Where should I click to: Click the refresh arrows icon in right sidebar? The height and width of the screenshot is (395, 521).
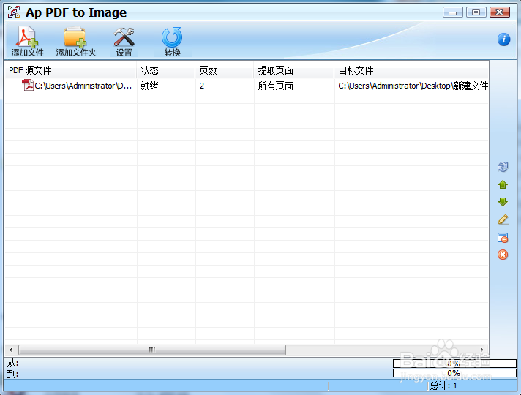(503, 167)
